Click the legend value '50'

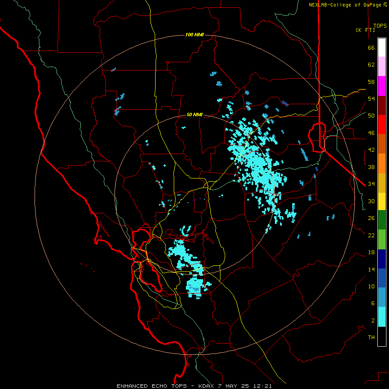[x=371, y=116]
